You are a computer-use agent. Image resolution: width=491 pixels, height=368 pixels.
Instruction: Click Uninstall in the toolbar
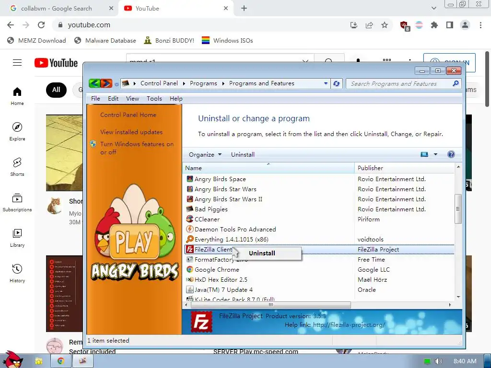tap(243, 154)
